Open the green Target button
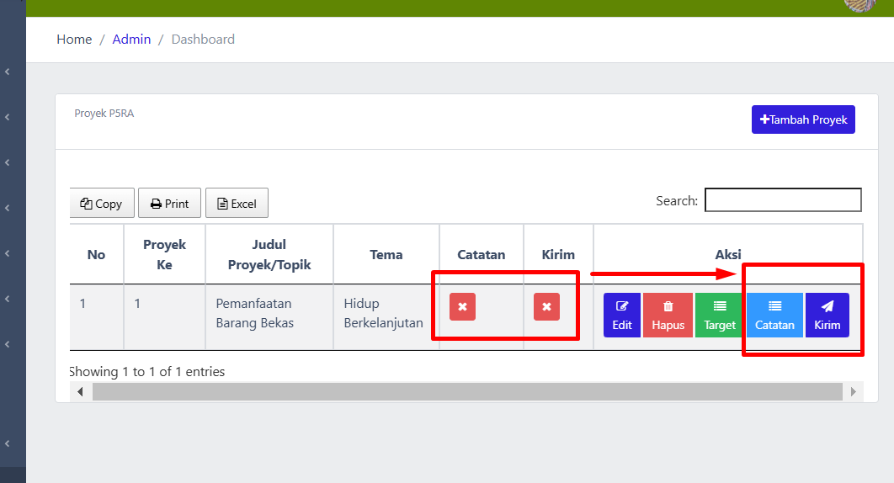 (x=720, y=316)
